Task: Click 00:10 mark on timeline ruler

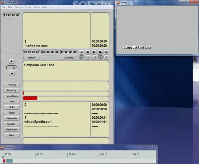Action: [x=72, y=154]
